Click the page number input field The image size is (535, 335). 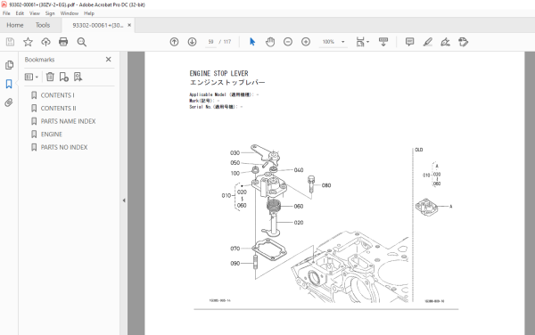coord(210,42)
